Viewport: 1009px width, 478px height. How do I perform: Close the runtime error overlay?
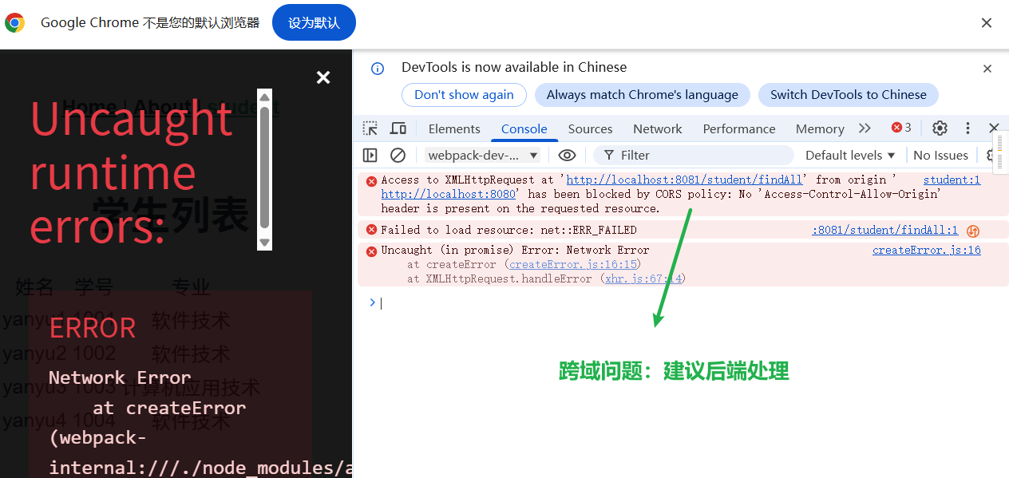click(x=322, y=77)
